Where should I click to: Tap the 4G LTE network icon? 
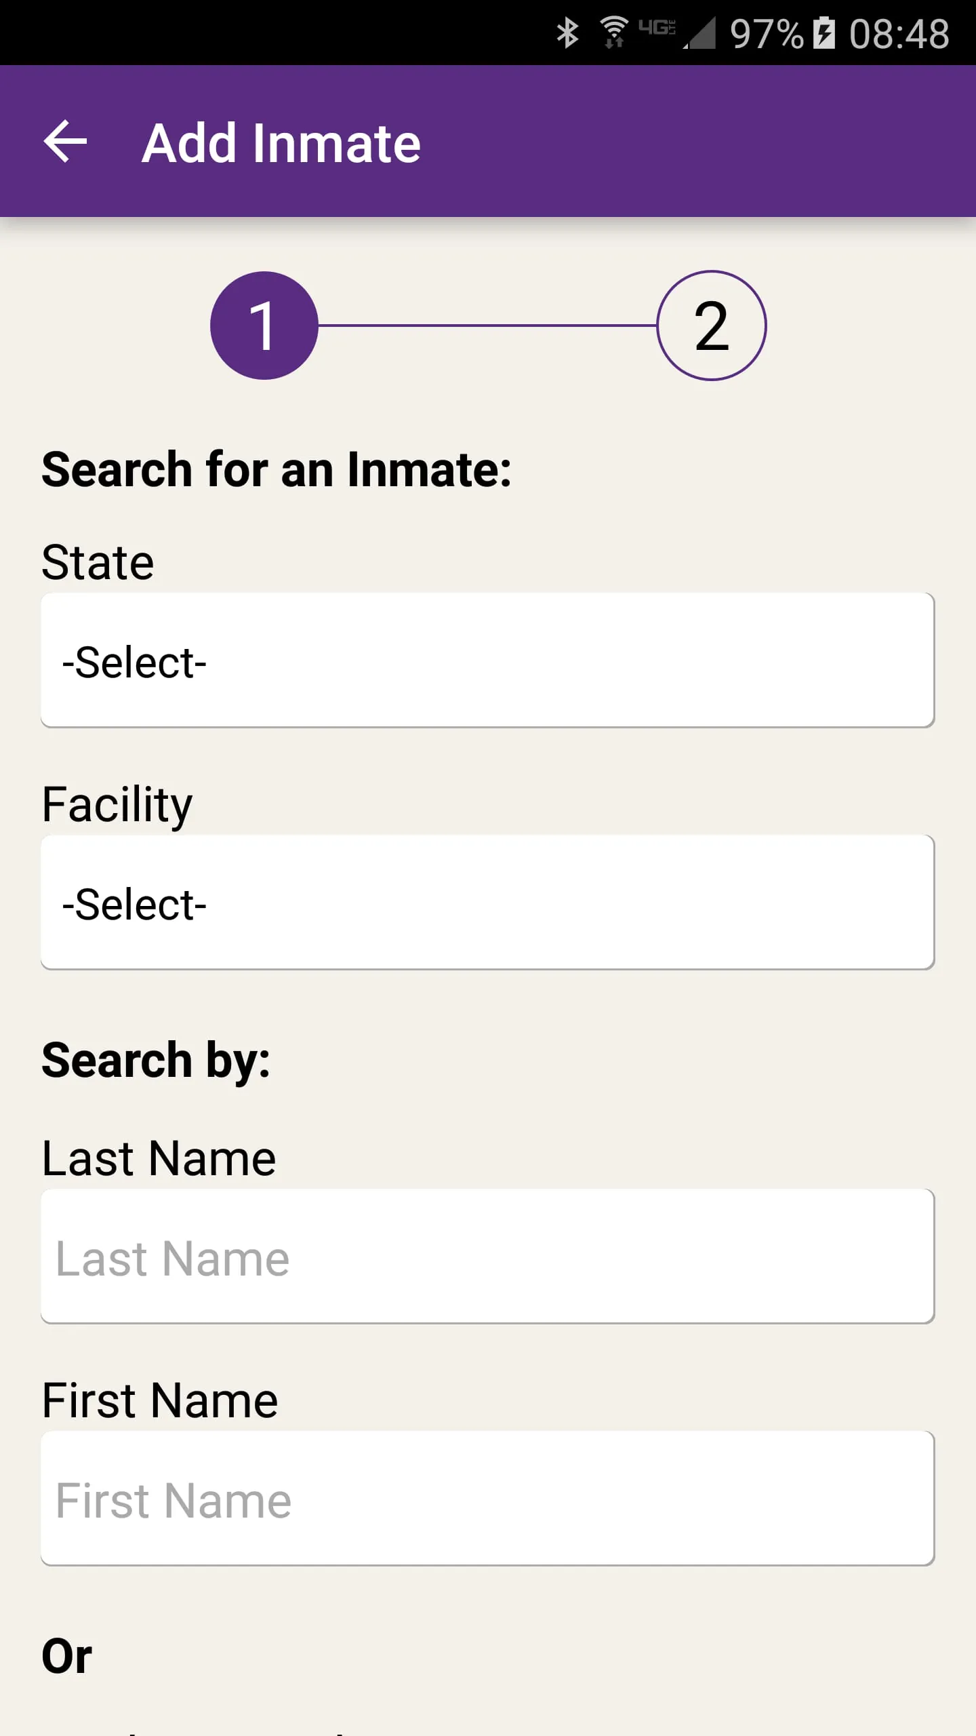click(657, 28)
